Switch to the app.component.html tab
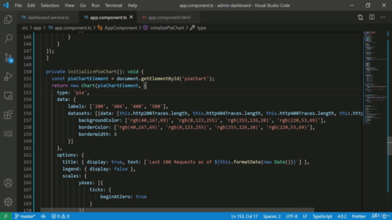Image resolution: width=392 pixels, height=220 pixels. point(169,17)
